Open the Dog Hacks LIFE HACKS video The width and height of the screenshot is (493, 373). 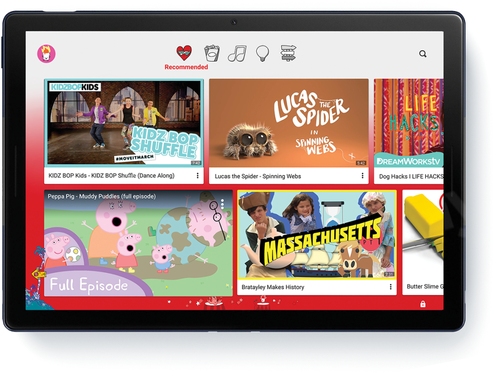[x=408, y=123]
